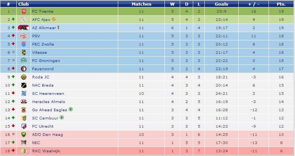Sort table by Pts. column header
This screenshot has width=295, height=156.
pos(281,4)
